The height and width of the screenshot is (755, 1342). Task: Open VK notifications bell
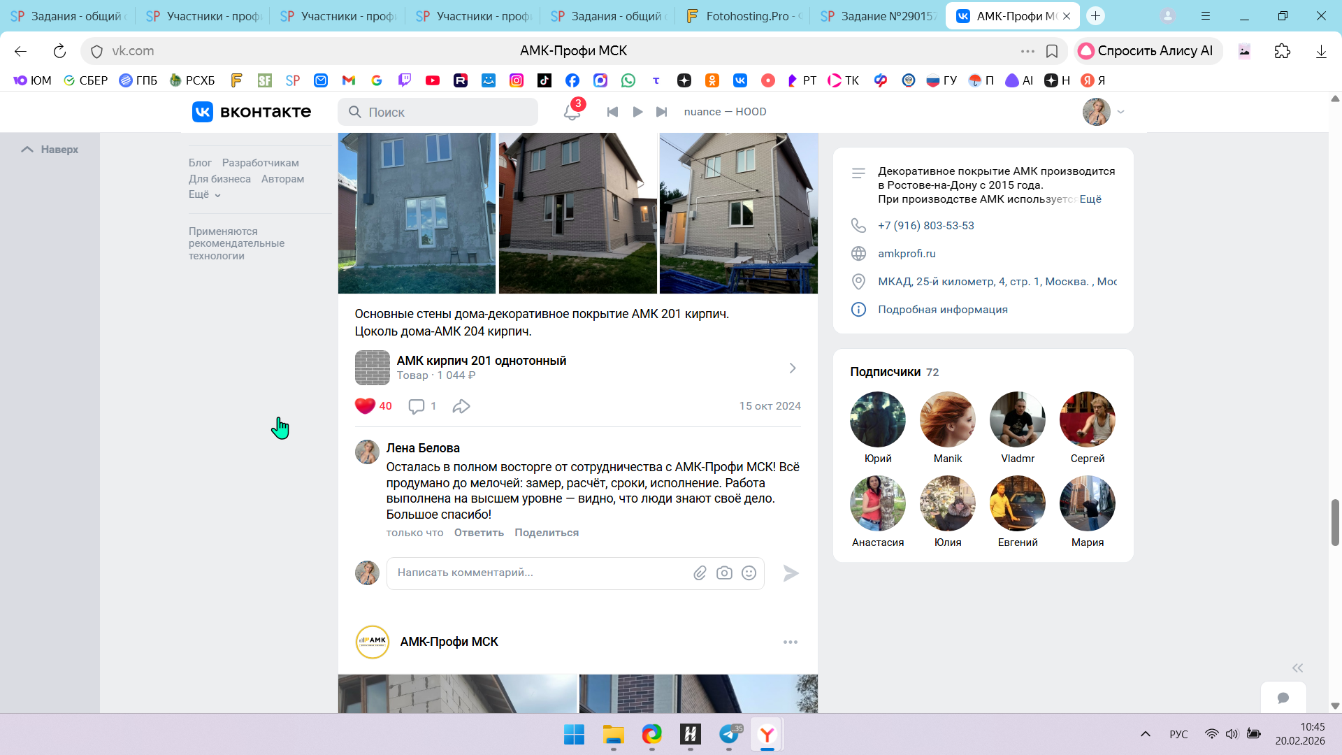tap(572, 112)
